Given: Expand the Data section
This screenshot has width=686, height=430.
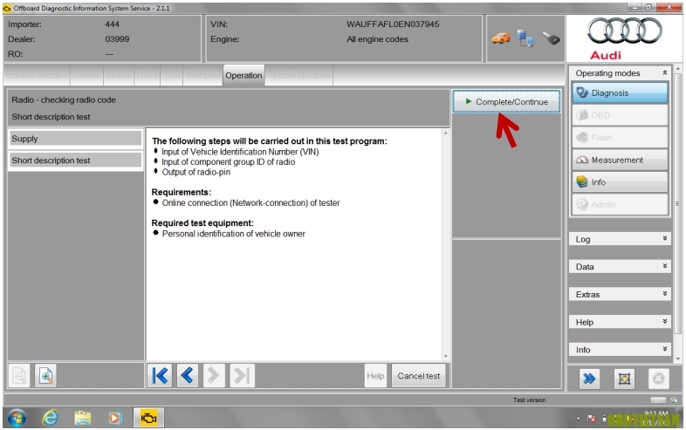Looking at the screenshot, I should (x=620, y=266).
